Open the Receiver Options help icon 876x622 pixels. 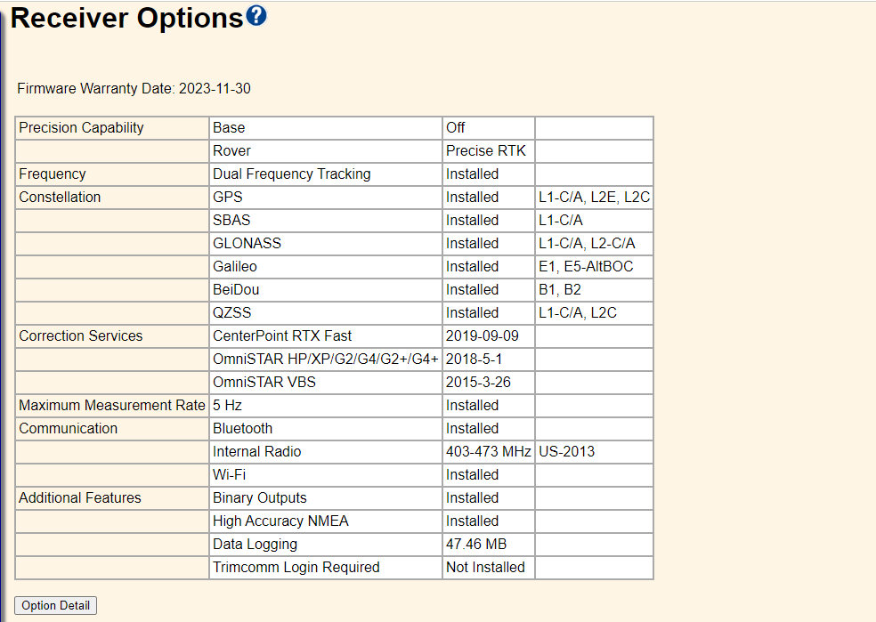point(255,16)
